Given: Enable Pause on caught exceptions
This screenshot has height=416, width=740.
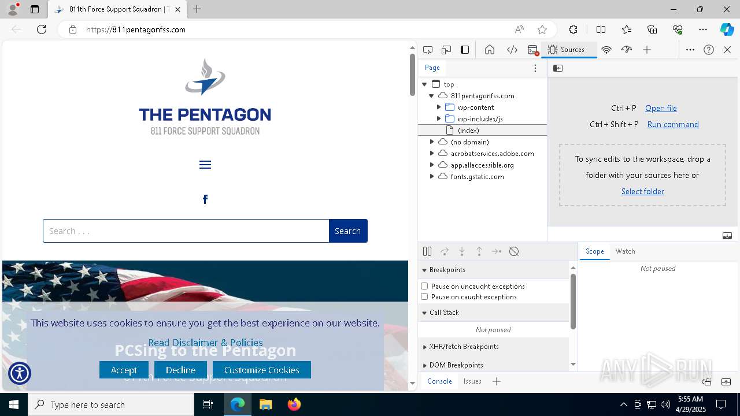Looking at the screenshot, I should pos(424,296).
